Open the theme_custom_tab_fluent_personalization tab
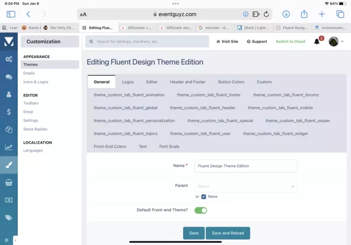Image resolution: width=351 pixels, height=245 pixels. (134, 121)
